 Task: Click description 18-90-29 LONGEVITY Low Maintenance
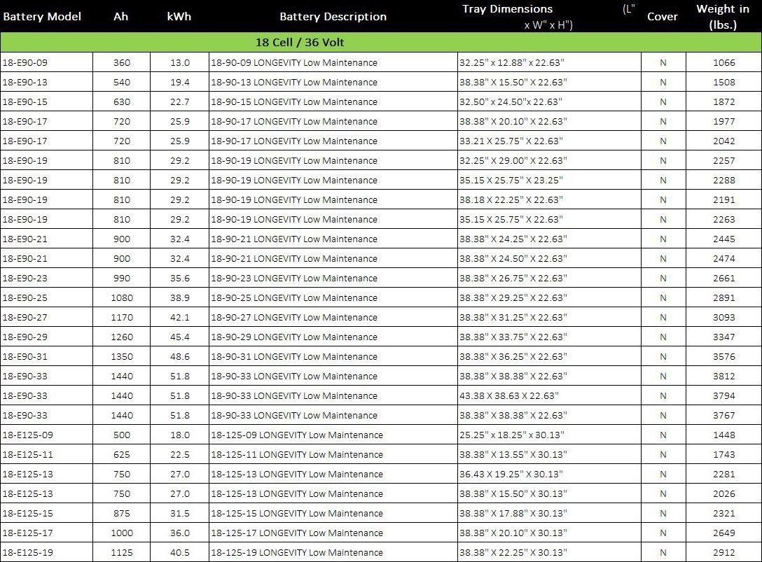click(x=294, y=337)
